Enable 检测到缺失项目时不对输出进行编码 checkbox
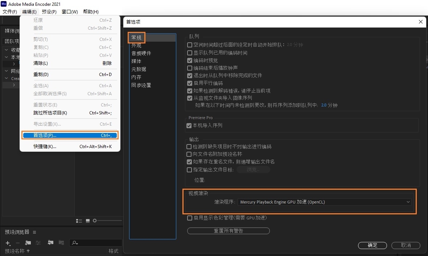 (189, 147)
